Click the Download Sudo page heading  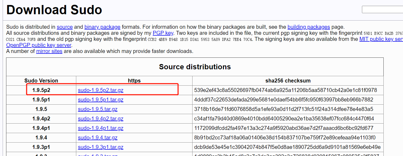click(54, 10)
